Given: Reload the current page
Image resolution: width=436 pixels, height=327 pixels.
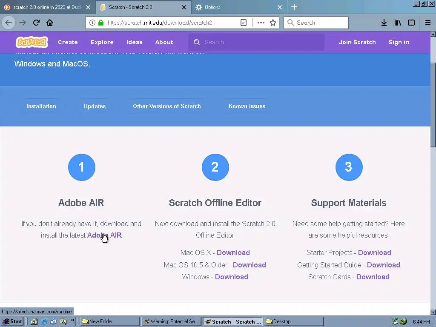Looking at the screenshot, I should coord(36,23).
